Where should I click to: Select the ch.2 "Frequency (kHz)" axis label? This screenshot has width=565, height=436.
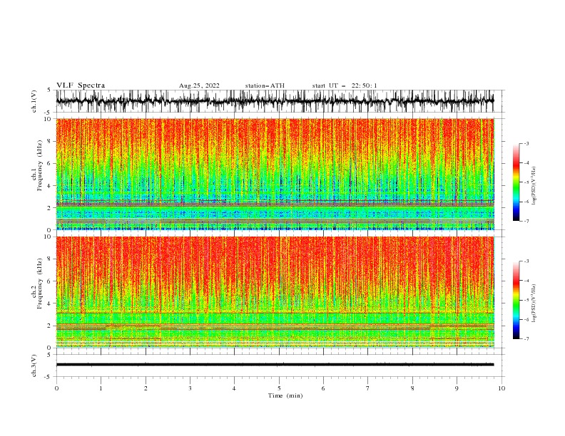coord(39,284)
